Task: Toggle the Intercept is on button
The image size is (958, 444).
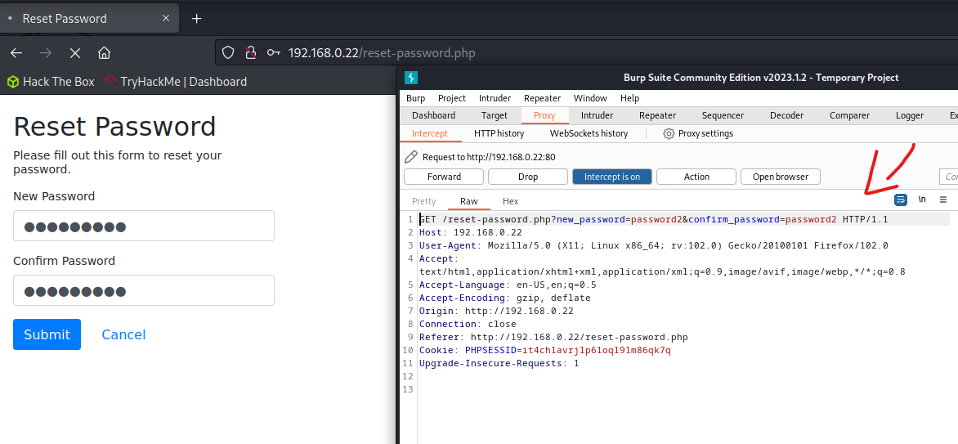Action: point(612,177)
